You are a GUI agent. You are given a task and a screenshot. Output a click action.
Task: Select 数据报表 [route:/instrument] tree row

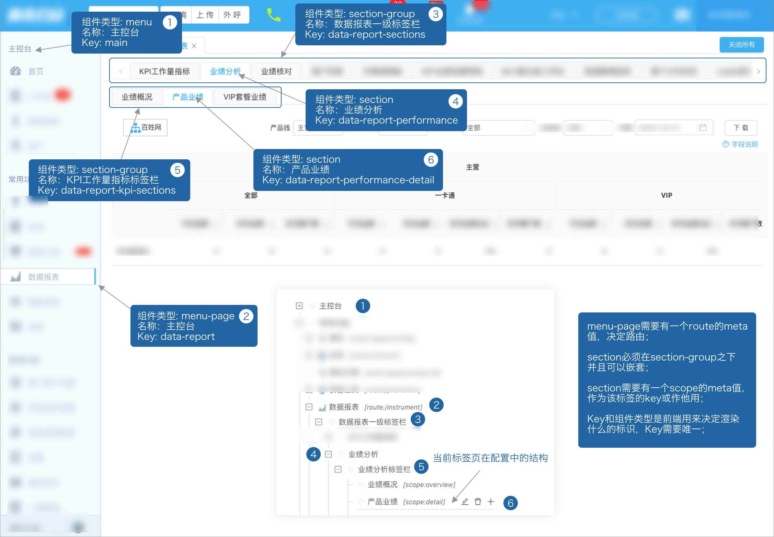point(375,407)
